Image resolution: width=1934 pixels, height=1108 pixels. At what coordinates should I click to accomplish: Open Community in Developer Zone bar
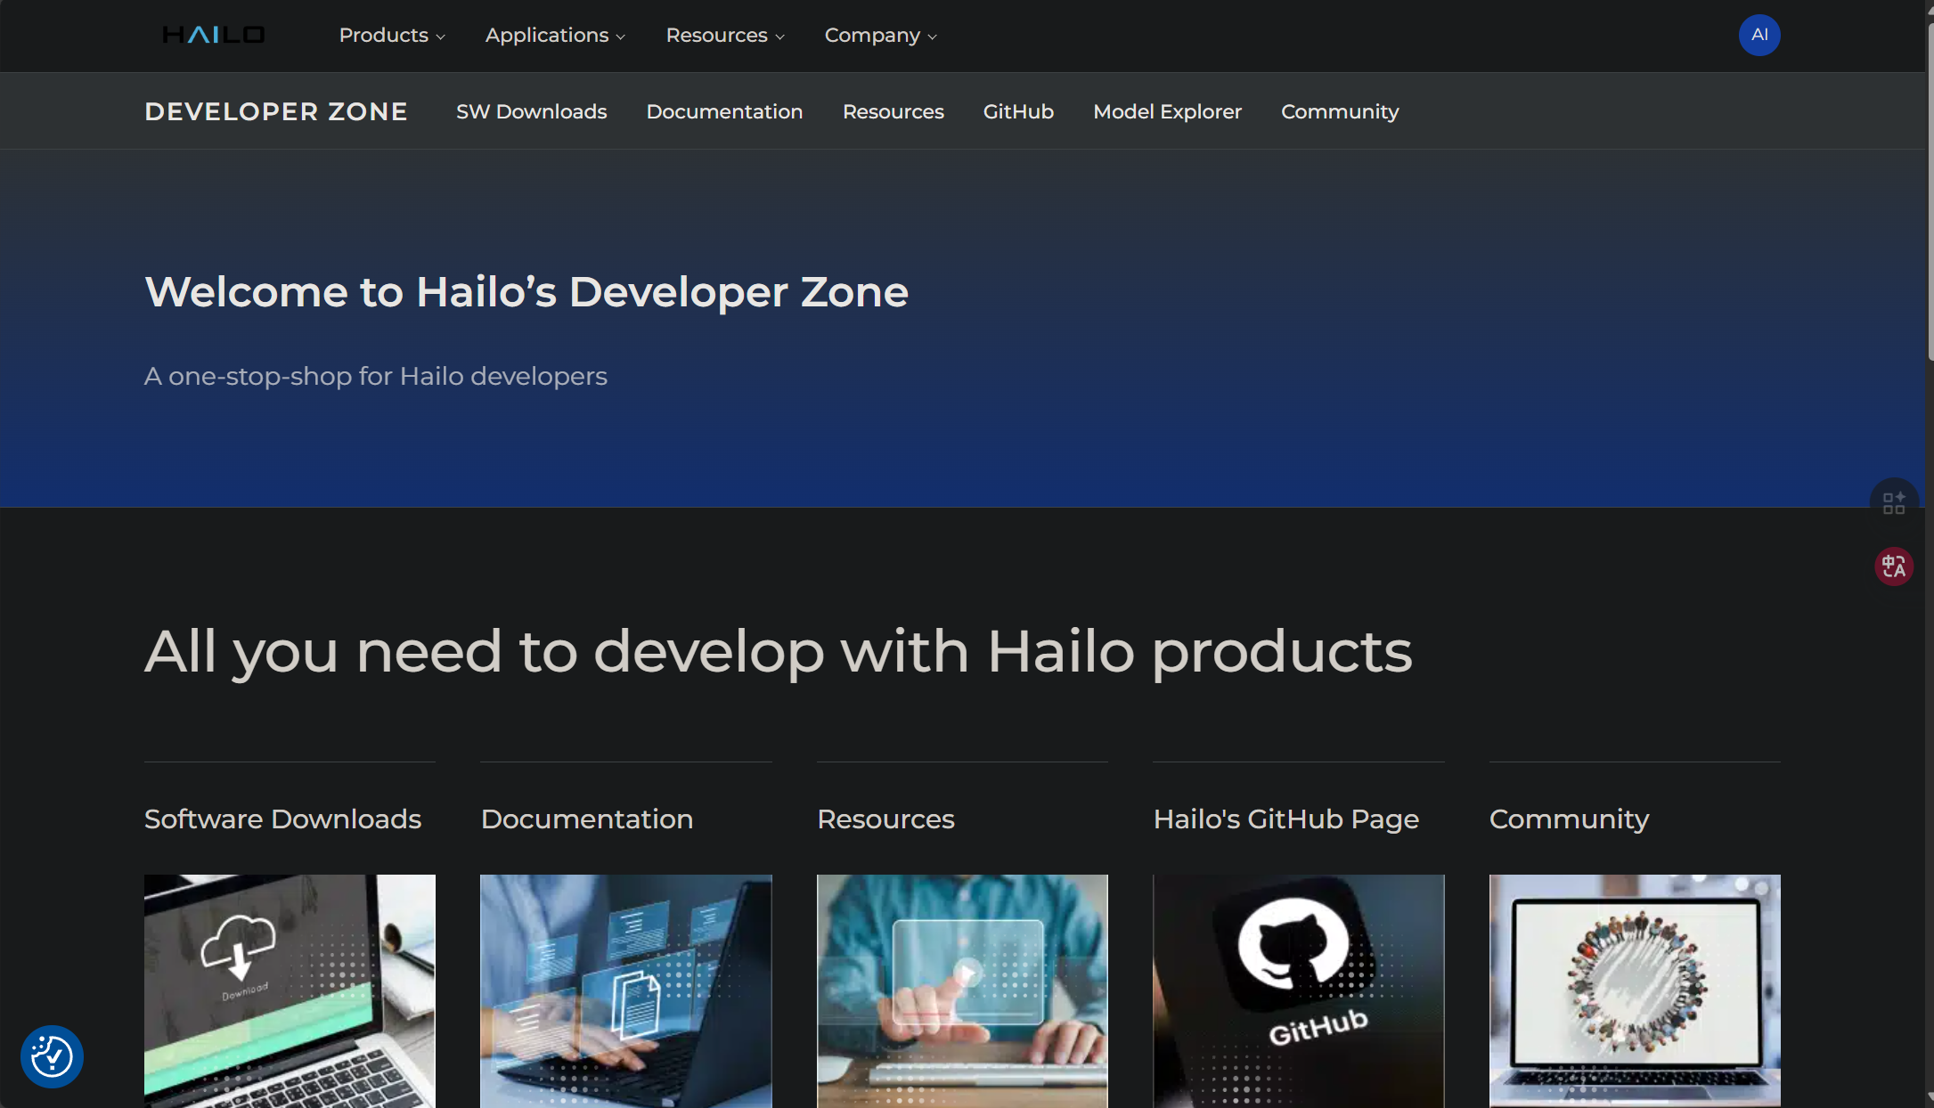point(1340,111)
